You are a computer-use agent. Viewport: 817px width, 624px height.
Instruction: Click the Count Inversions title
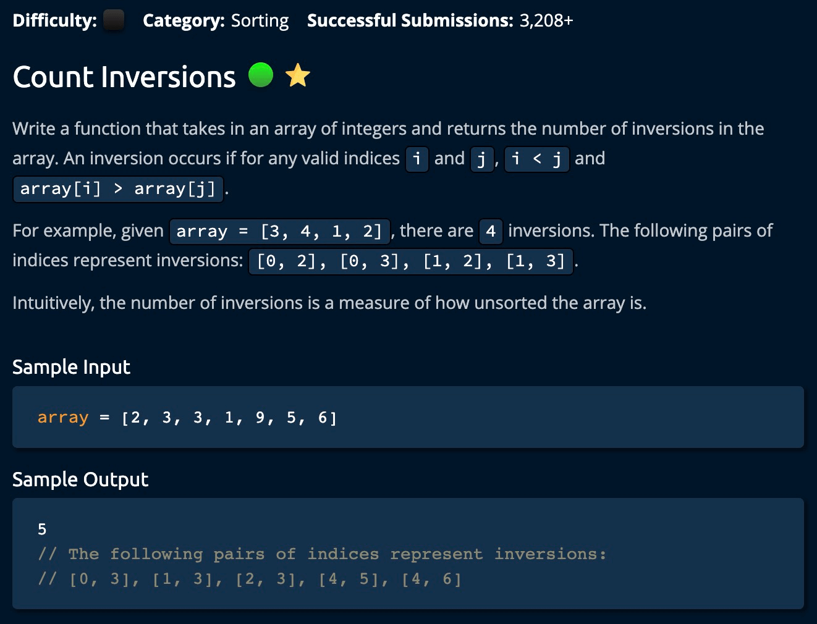(x=124, y=77)
